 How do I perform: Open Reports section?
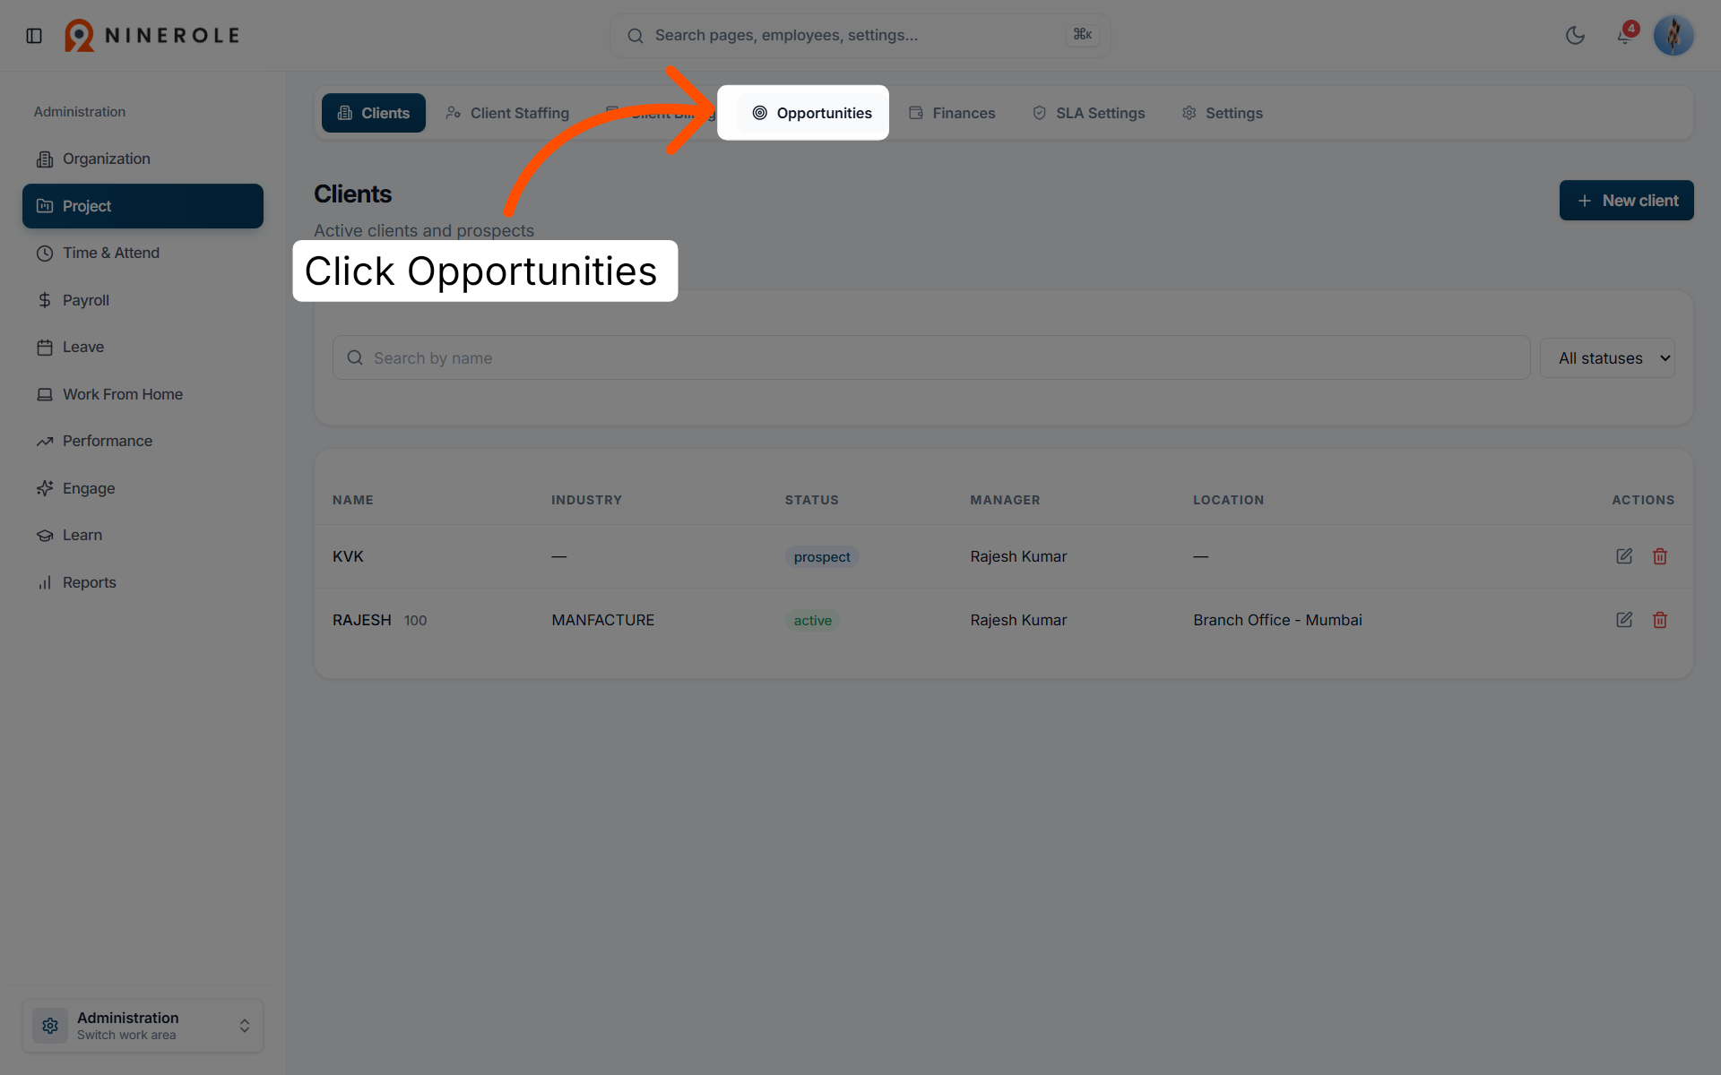143,582
